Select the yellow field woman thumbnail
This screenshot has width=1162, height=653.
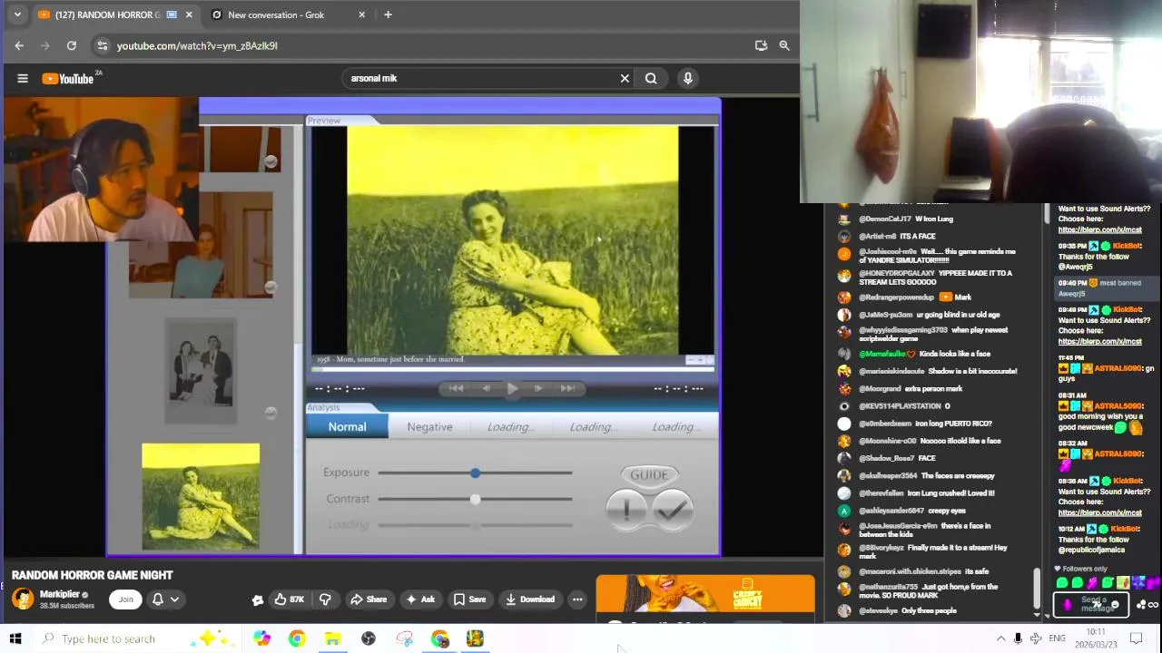[201, 497]
